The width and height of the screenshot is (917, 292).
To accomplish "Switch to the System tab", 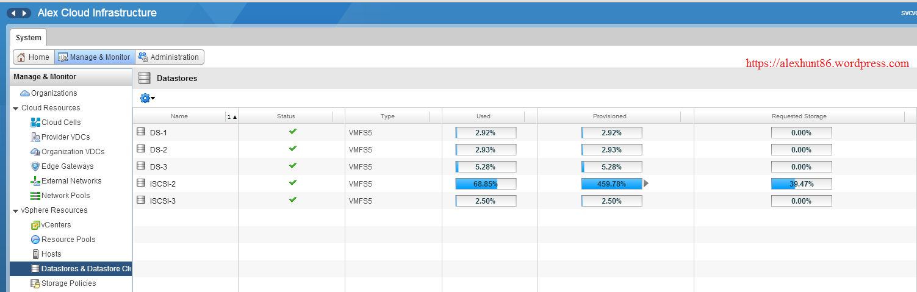I will point(28,38).
